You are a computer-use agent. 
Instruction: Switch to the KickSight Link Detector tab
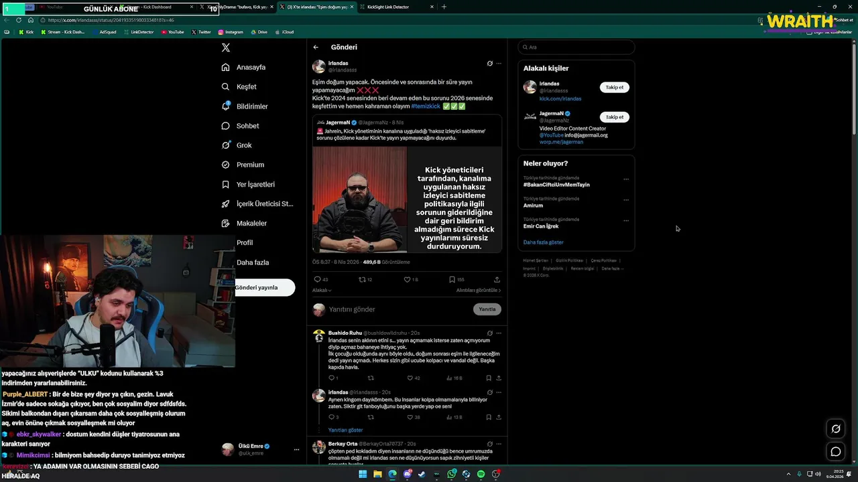point(395,7)
